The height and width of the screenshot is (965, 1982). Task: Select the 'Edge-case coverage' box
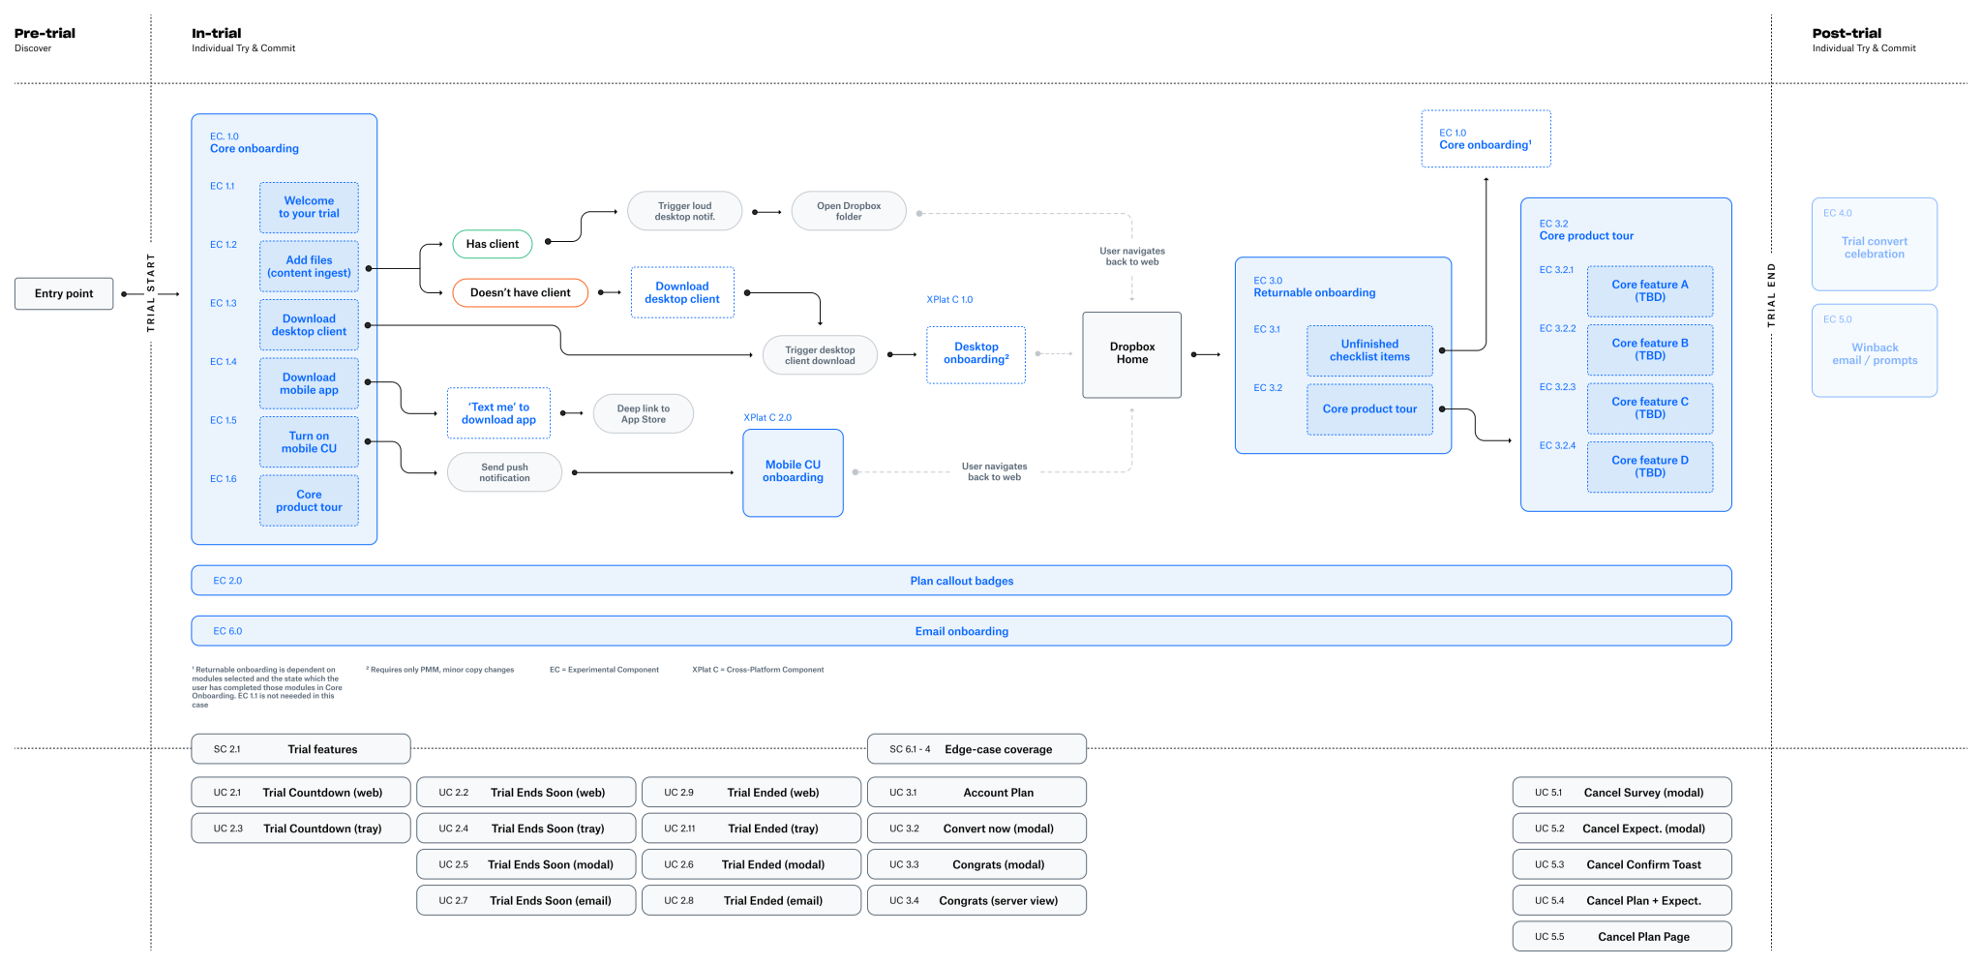pyautogui.click(x=976, y=749)
